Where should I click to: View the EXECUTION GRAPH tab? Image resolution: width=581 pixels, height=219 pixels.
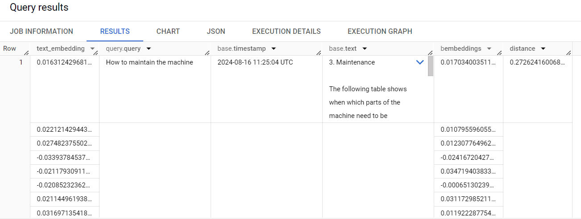click(380, 32)
